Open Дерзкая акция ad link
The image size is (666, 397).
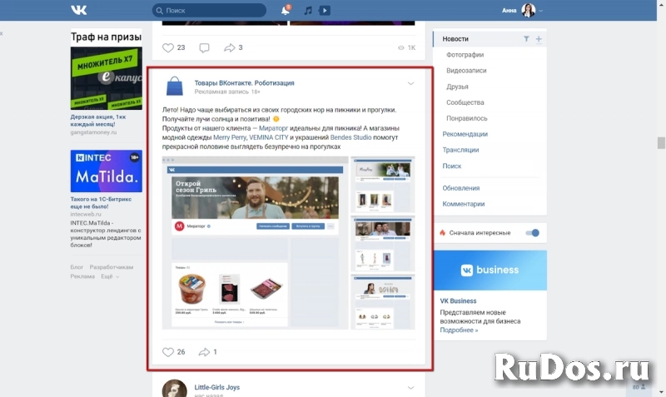[98, 121]
